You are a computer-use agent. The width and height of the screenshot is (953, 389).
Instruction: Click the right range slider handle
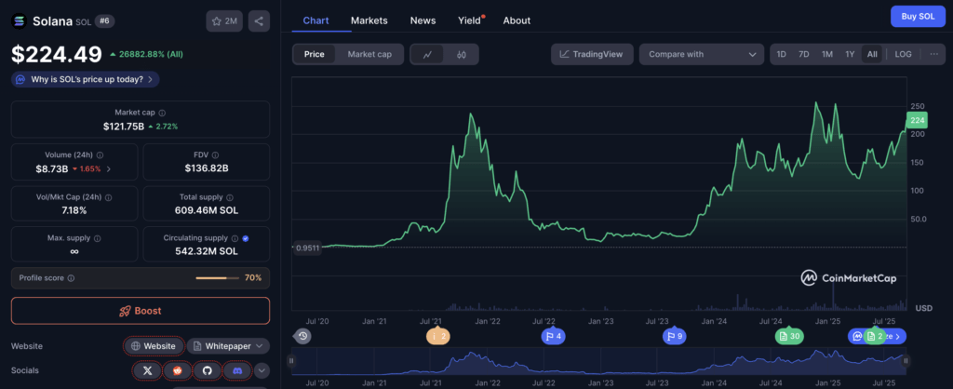click(x=906, y=361)
